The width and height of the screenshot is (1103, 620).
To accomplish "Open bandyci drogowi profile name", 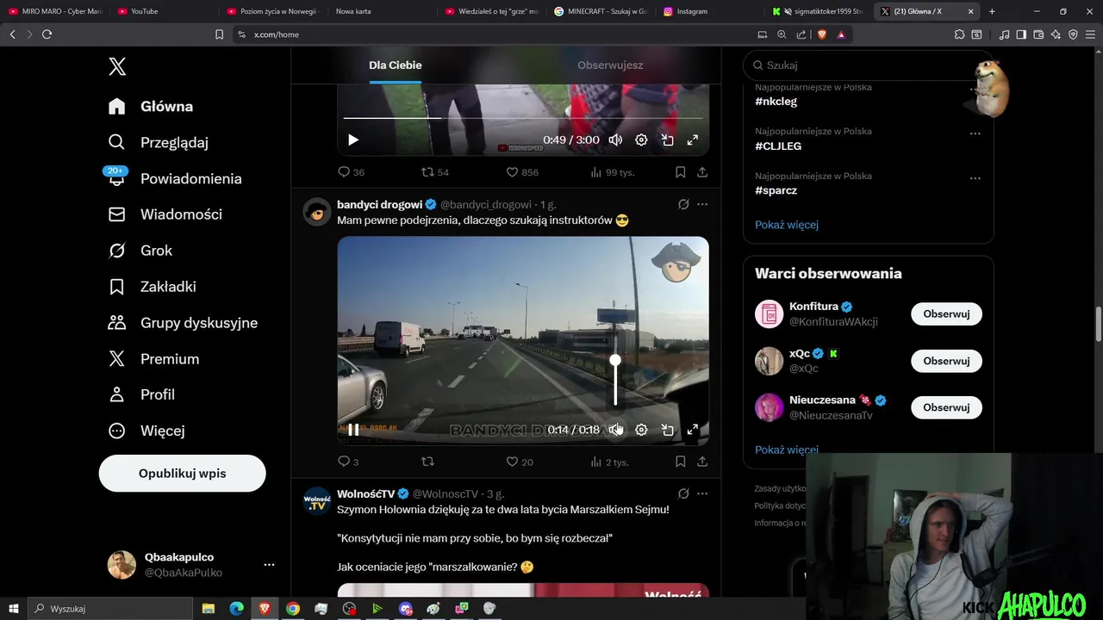I will pos(380,205).
